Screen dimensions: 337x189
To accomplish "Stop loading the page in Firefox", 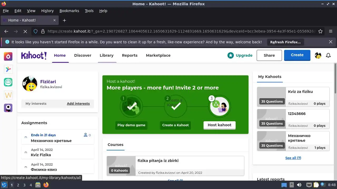I will [25, 31].
